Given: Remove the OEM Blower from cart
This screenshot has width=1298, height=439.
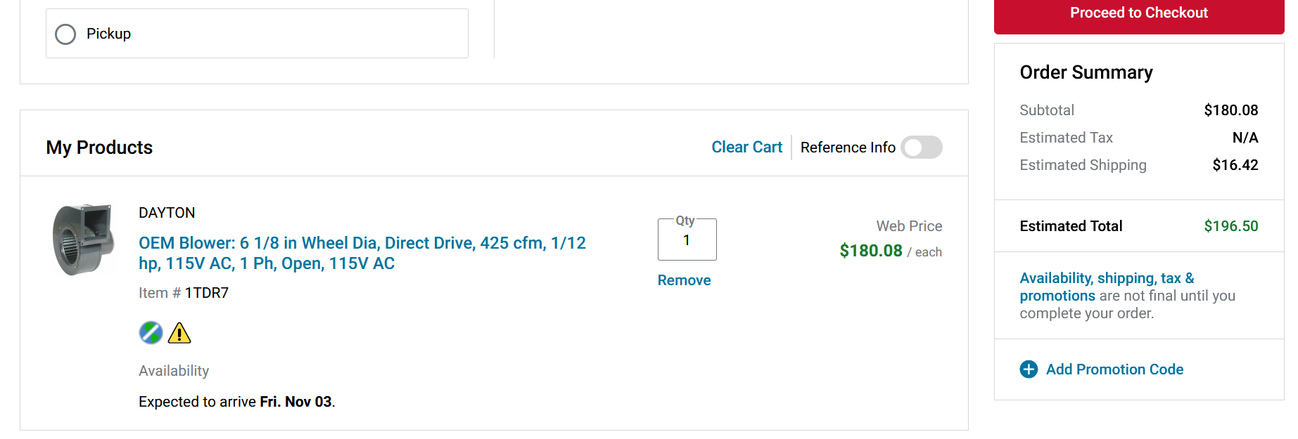Looking at the screenshot, I should [684, 280].
